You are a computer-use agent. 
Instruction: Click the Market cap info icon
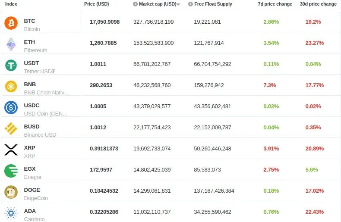136,4
